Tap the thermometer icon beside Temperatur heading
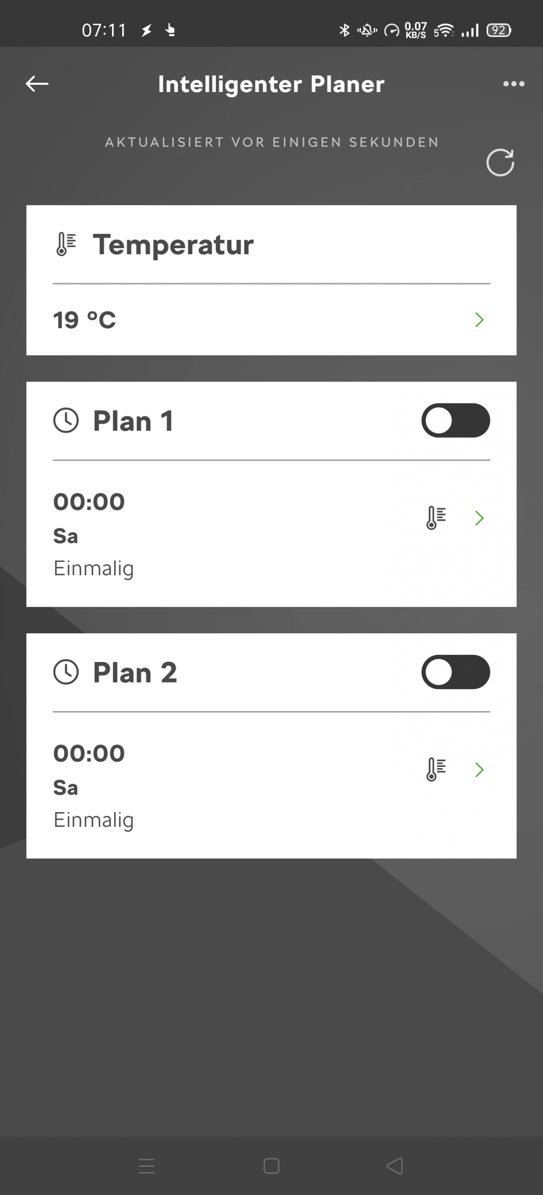 point(66,245)
